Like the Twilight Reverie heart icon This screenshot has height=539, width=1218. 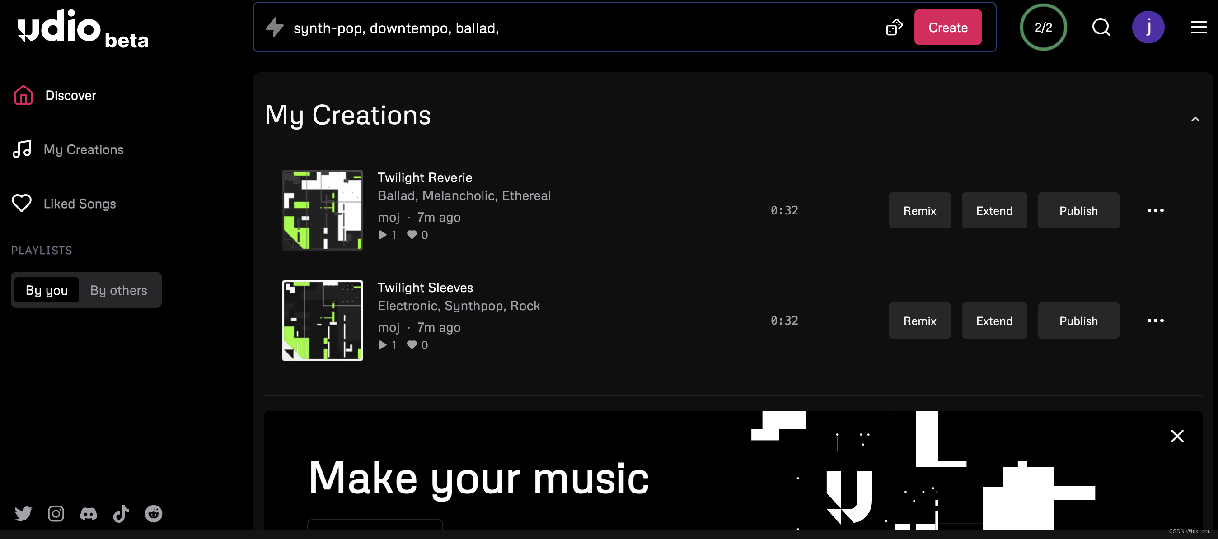tap(412, 235)
